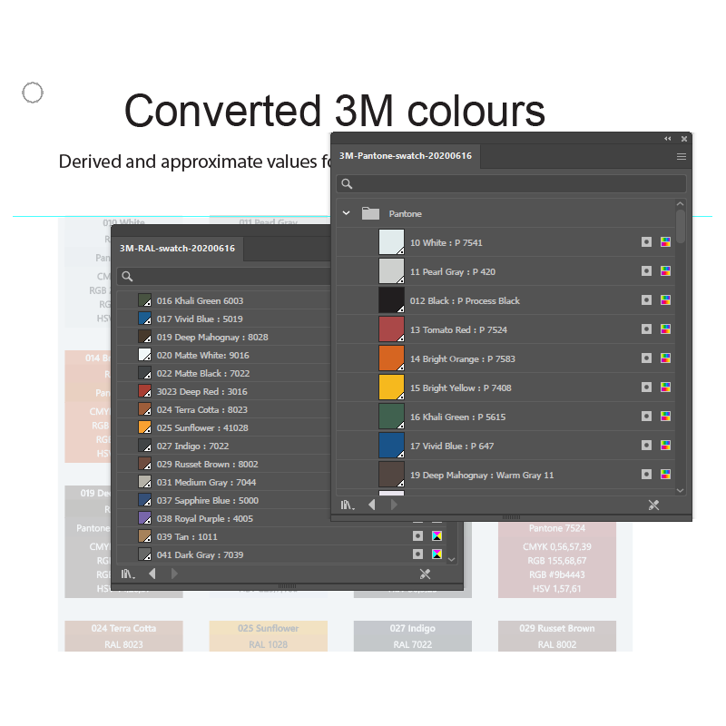Click color mode icon for 14 Bright Orange

665,358
